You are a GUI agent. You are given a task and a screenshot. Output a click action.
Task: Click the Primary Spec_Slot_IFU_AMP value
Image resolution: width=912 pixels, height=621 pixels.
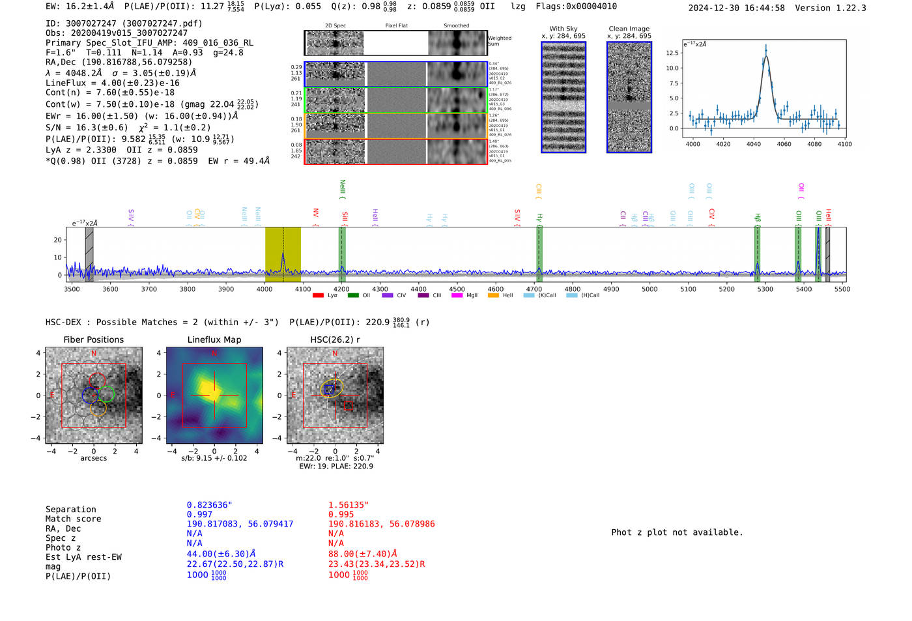[x=218, y=42]
